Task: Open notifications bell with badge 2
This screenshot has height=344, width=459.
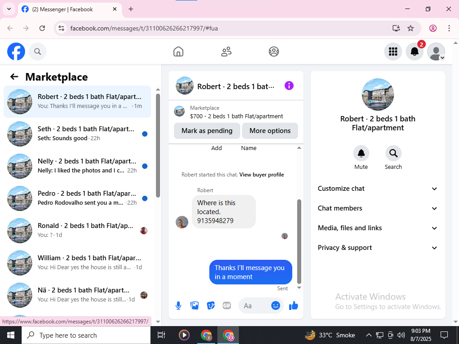Action: pos(415,52)
